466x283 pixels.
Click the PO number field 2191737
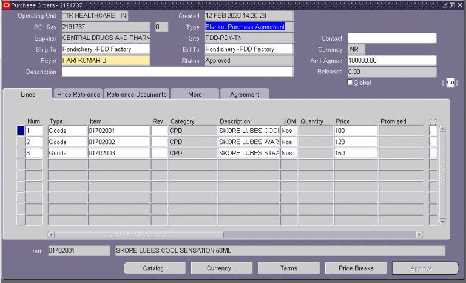pyautogui.click(x=106, y=27)
